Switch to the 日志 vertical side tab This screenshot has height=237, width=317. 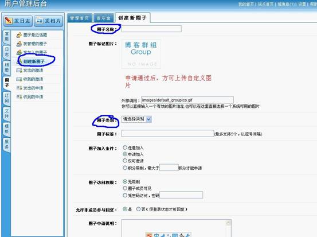[x=7, y=52]
